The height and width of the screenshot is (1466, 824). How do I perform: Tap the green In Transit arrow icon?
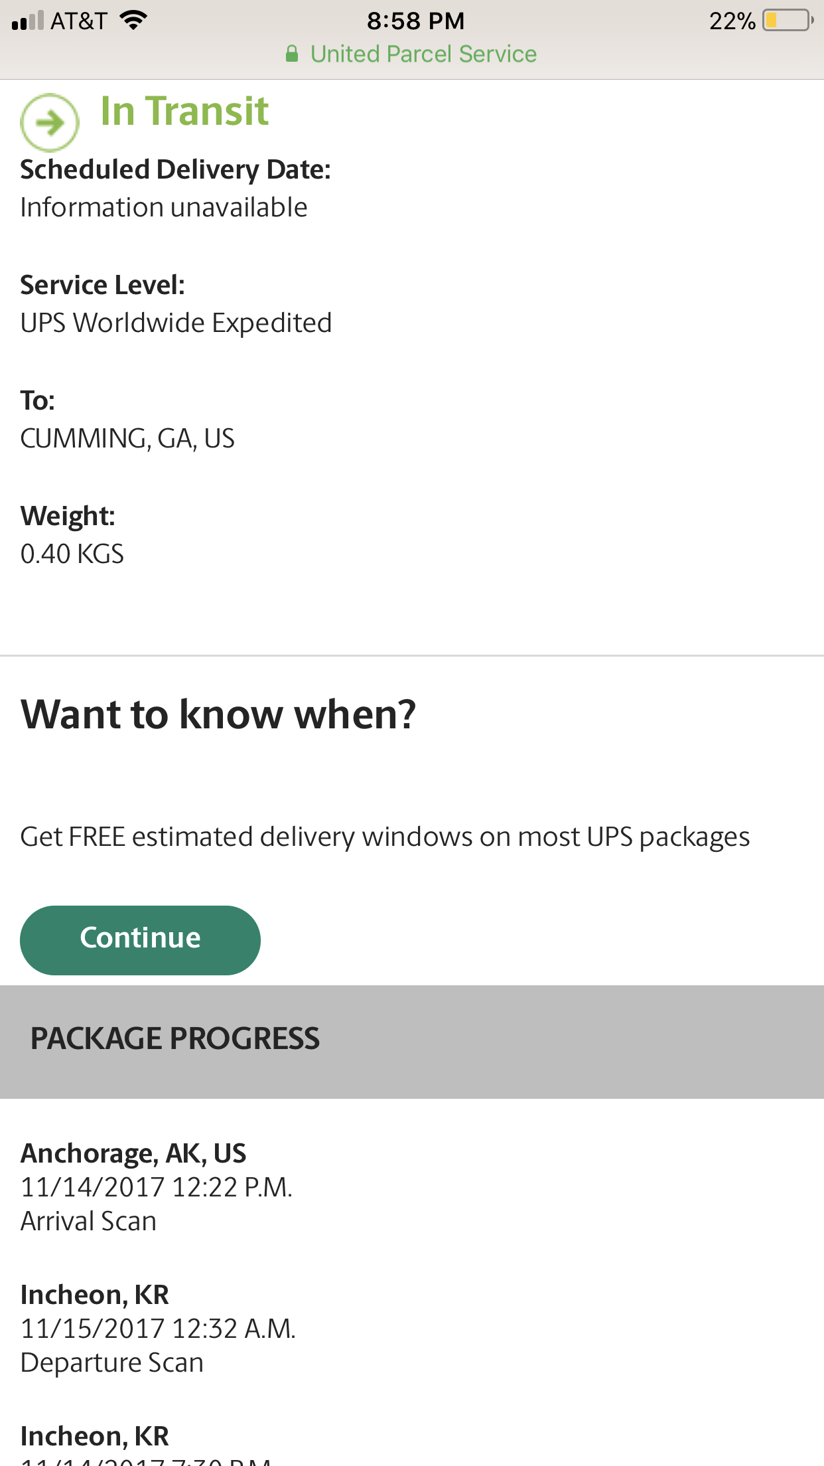click(x=50, y=122)
